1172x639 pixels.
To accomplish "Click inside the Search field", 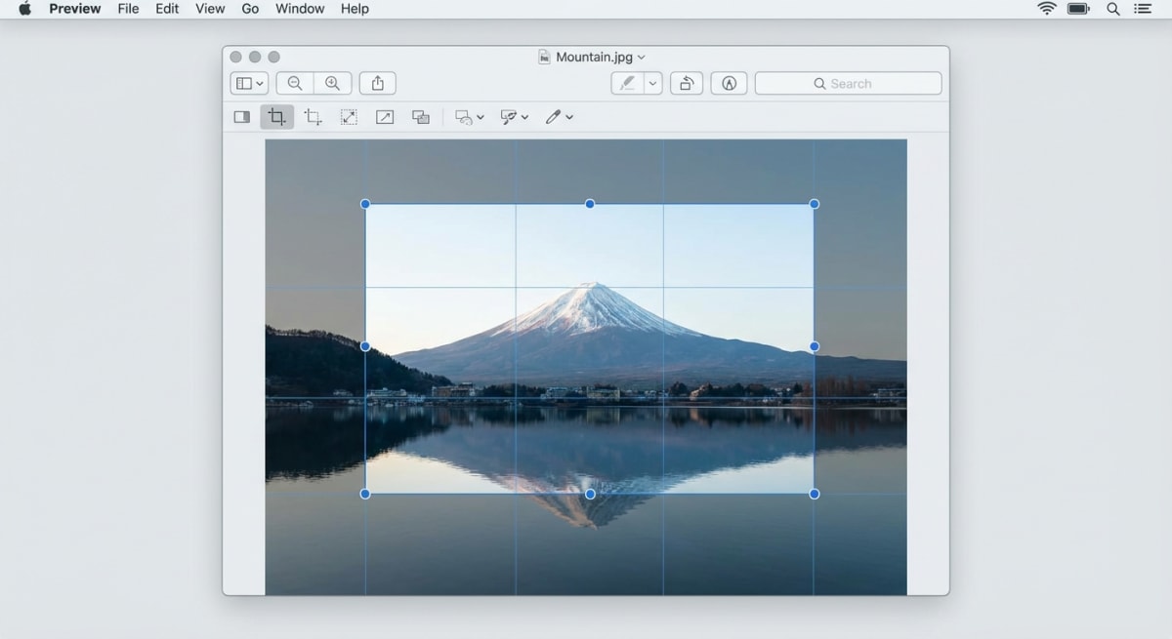I will (x=848, y=83).
